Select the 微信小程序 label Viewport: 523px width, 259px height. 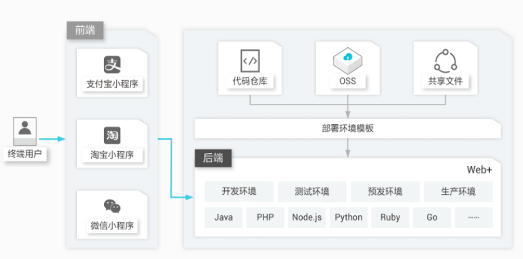(112, 225)
